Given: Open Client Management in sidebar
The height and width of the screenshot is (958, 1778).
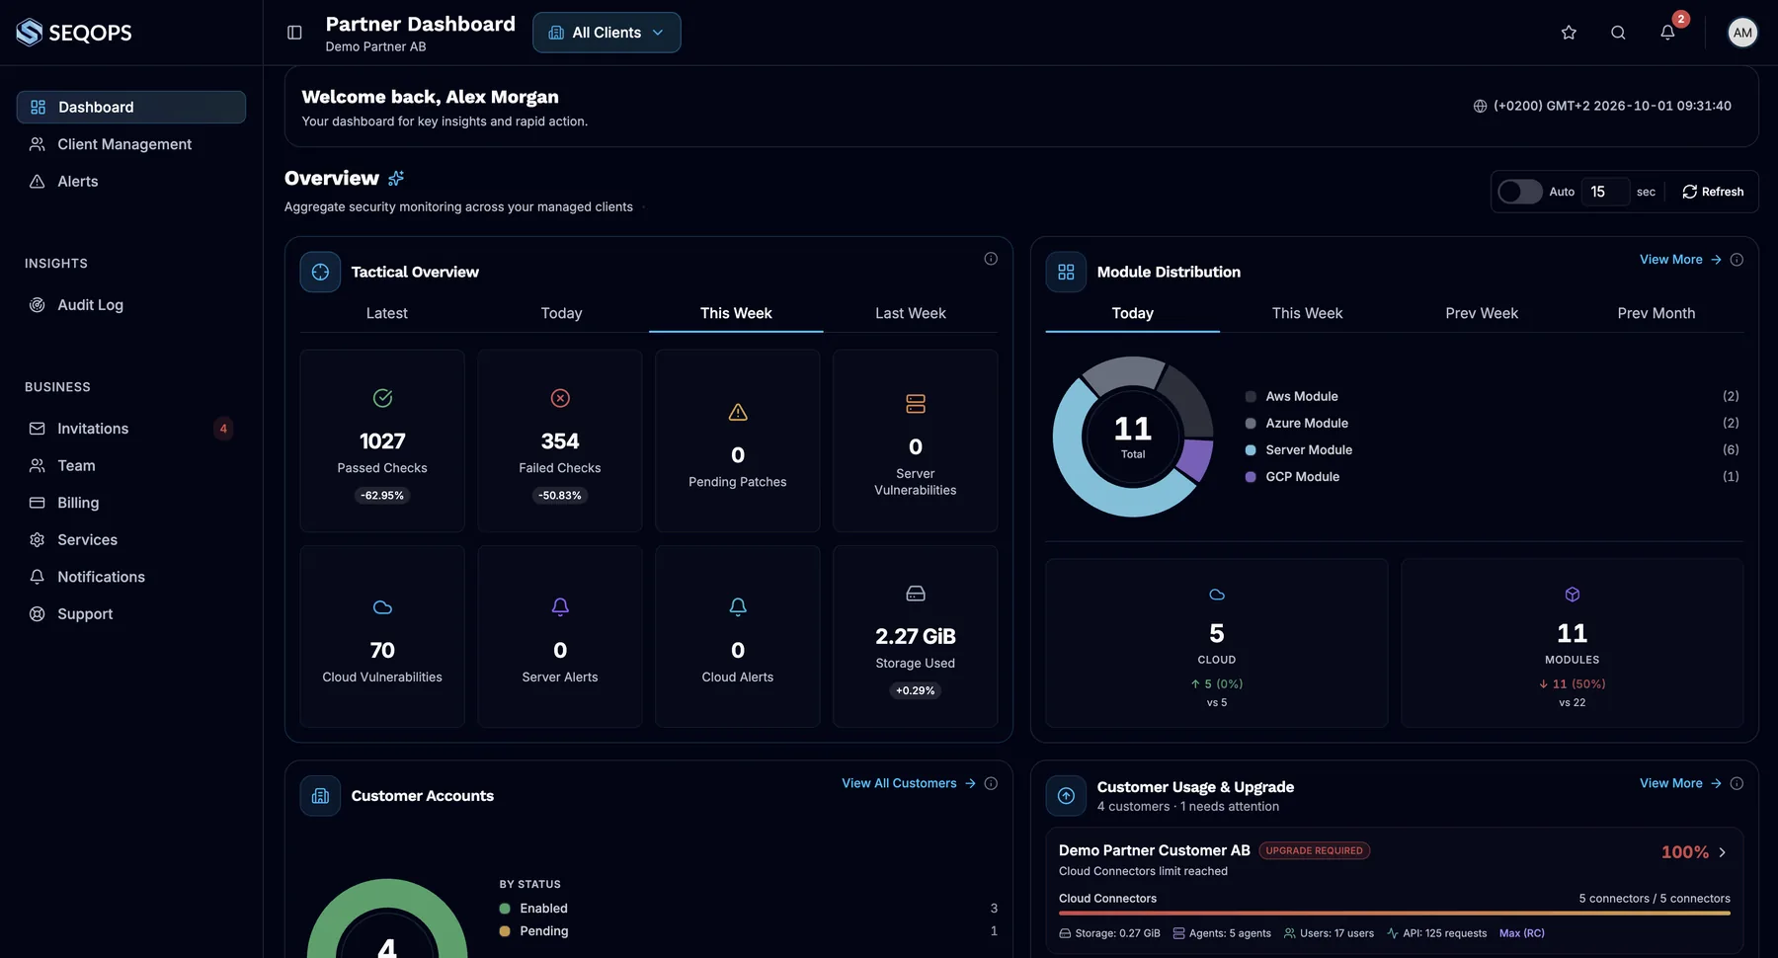Looking at the screenshot, I should point(131,144).
